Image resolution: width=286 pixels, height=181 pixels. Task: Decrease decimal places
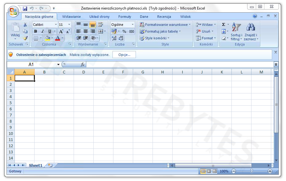coord(121,38)
